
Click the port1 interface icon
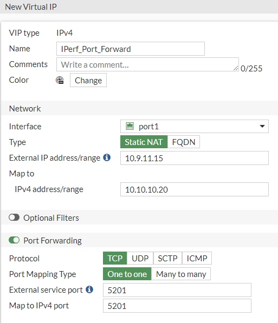point(130,126)
